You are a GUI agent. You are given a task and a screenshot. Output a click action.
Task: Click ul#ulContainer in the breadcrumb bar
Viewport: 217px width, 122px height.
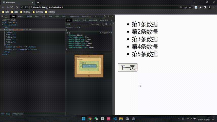(x=17, y=114)
